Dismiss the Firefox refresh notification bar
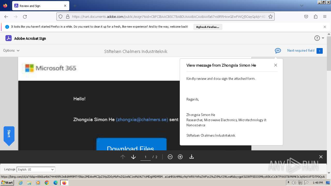 [325, 27]
